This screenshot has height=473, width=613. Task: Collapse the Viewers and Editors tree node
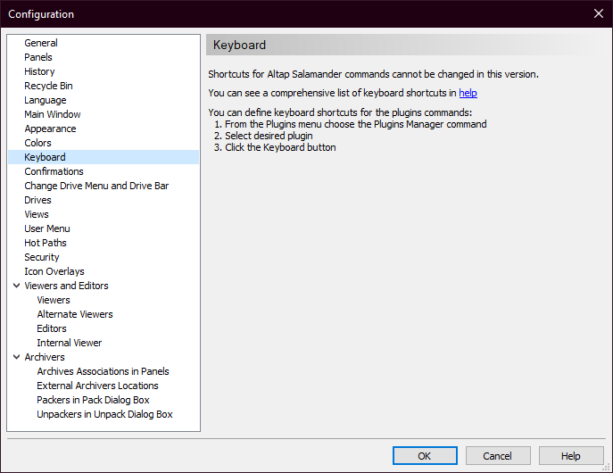[17, 286]
